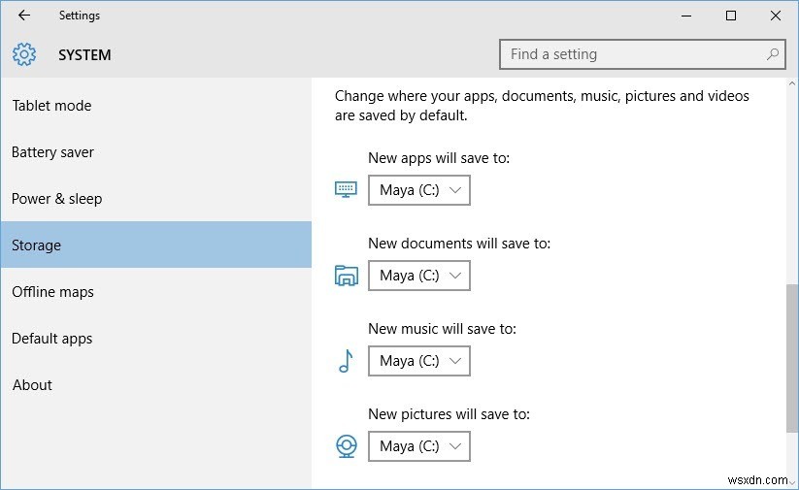Click the SYSTEM header title
Screen dimensions: 799x490
84,54
